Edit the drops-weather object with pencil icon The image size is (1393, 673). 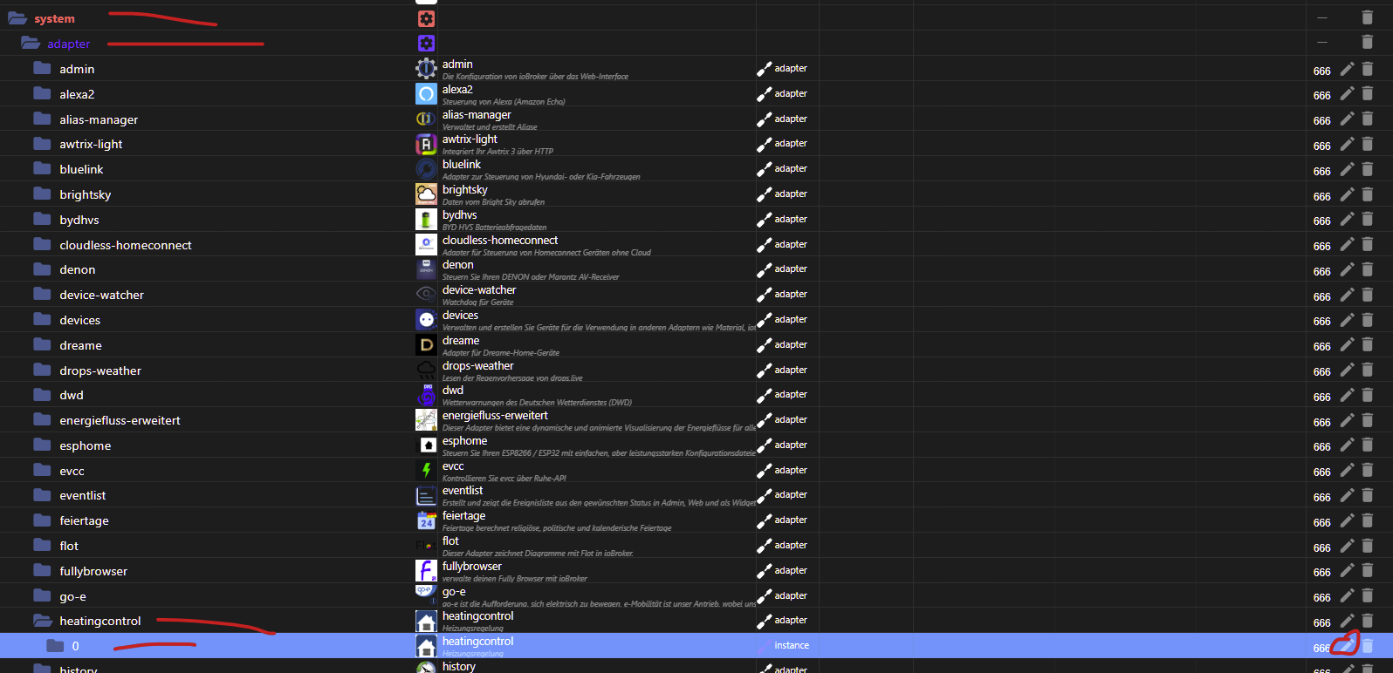click(x=1348, y=370)
